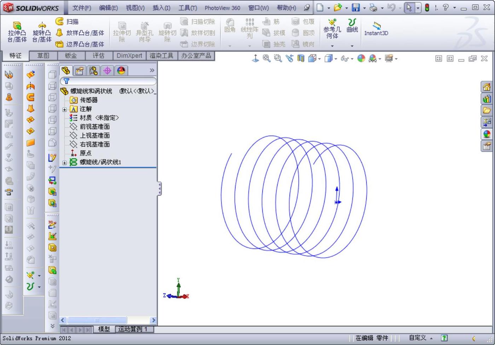Launch the Instant3D tool

pyautogui.click(x=376, y=29)
